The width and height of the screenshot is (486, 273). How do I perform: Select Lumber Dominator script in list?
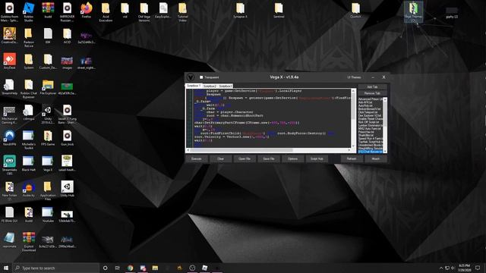tap(370, 125)
